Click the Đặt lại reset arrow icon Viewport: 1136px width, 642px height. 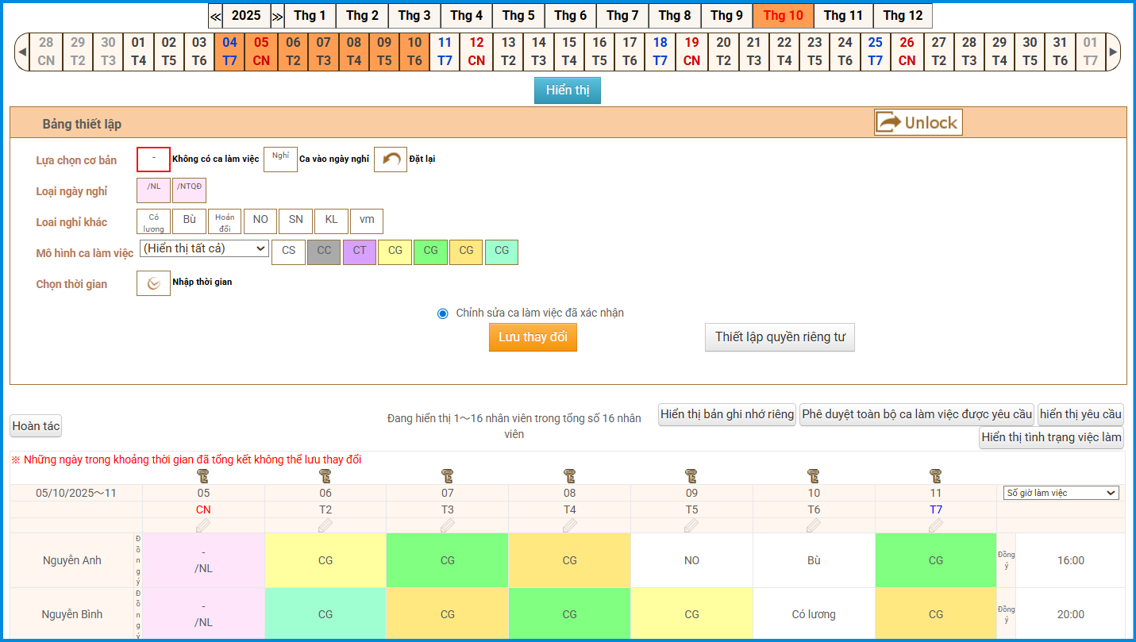(390, 160)
